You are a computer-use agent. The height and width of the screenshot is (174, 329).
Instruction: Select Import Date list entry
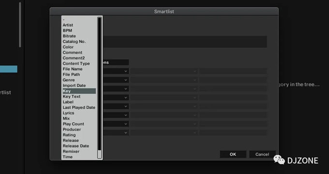pos(74,86)
